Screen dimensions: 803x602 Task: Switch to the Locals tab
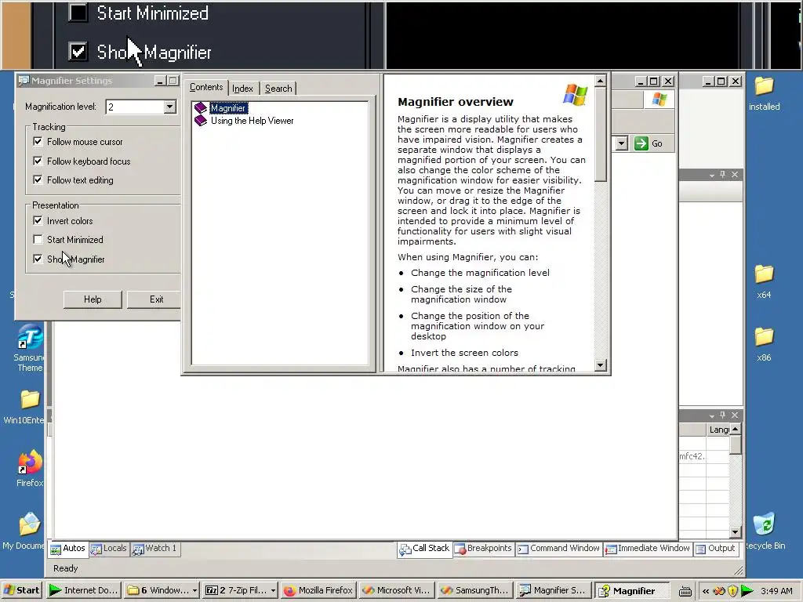click(x=108, y=548)
